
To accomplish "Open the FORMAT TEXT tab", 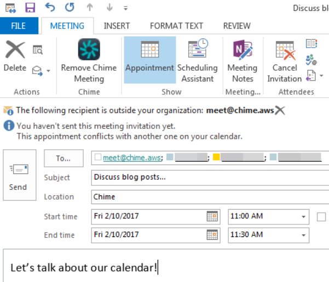I will pos(176,26).
